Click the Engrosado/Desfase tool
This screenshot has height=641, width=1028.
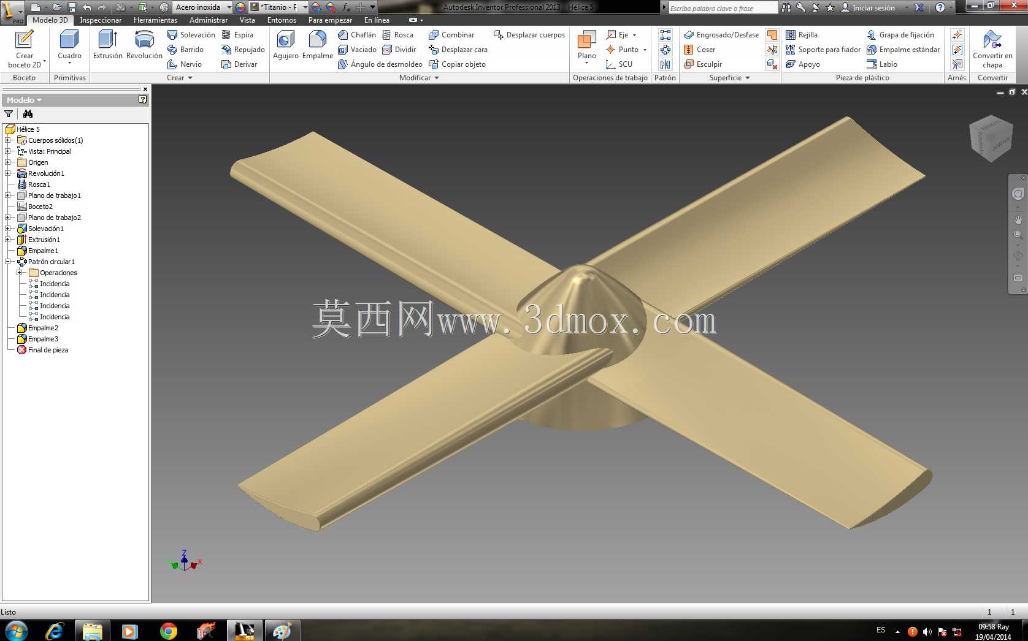[x=721, y=35]
